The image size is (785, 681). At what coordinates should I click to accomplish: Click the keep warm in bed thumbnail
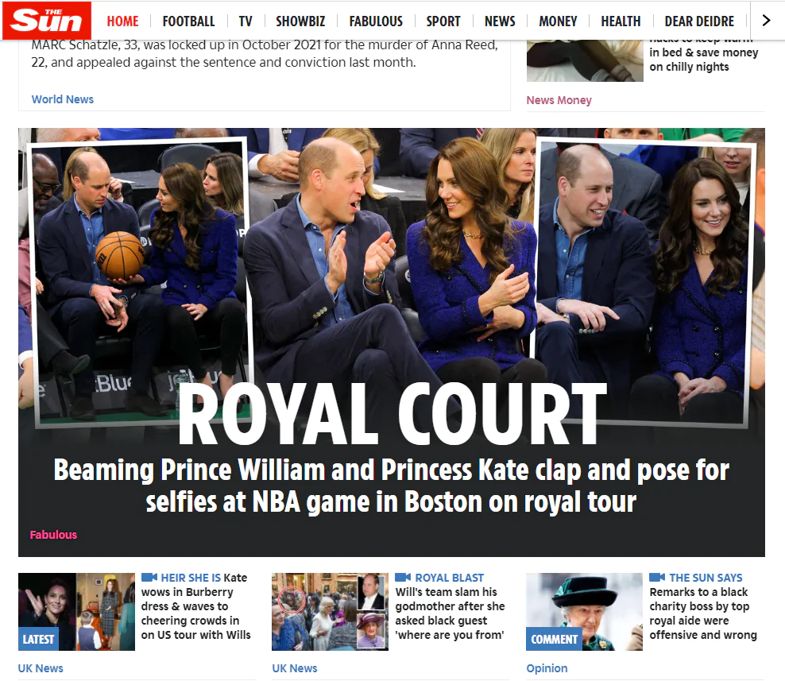point(585,60)
